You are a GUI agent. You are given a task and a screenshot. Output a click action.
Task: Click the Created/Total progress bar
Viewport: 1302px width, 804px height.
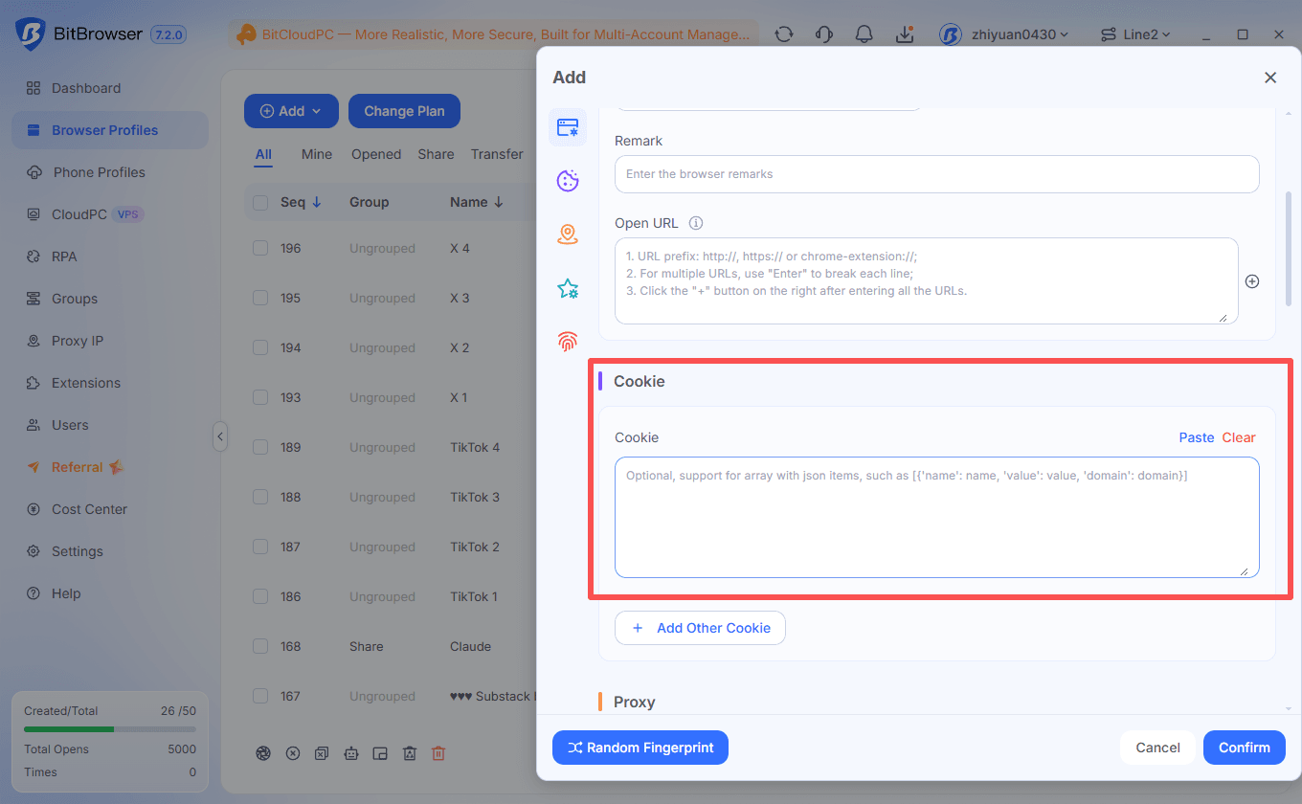(x=110, y=729)
